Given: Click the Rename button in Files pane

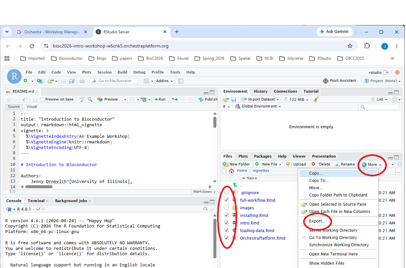Looking at the screenshot, I should pos(345,164).
